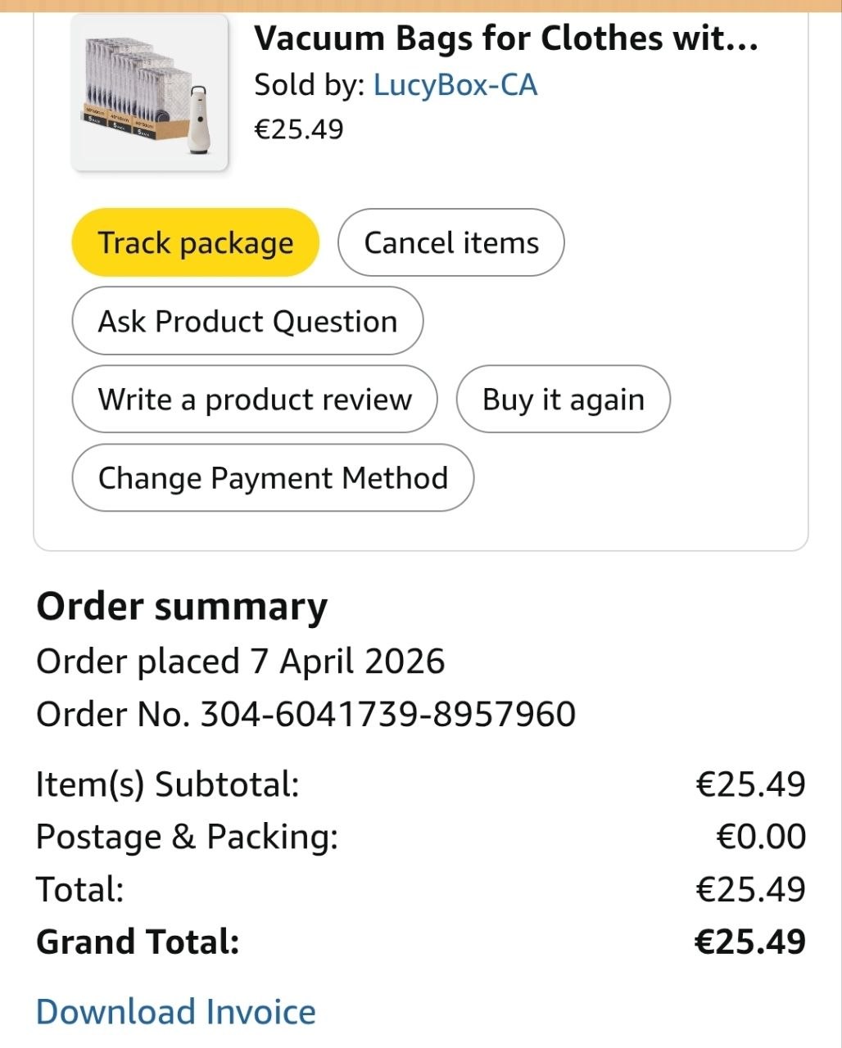Click the bold Grand Total amount
842x1048 pixels.
[750, 942]
